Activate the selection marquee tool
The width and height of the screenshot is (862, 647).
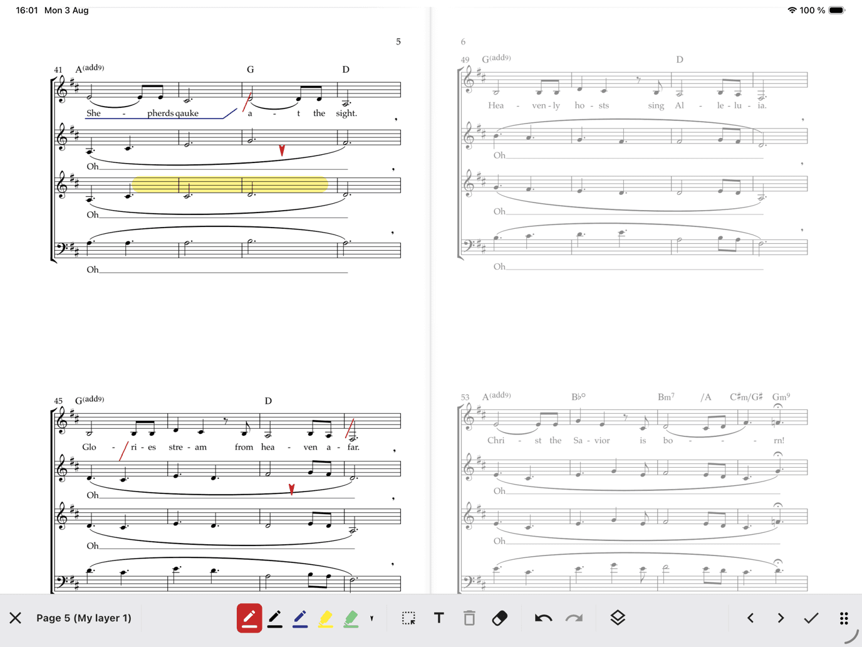(408, 618)
